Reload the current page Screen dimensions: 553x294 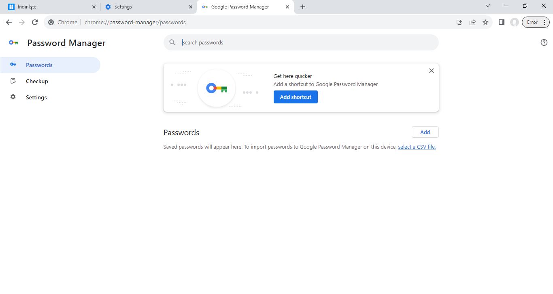(x=35, y=22)
